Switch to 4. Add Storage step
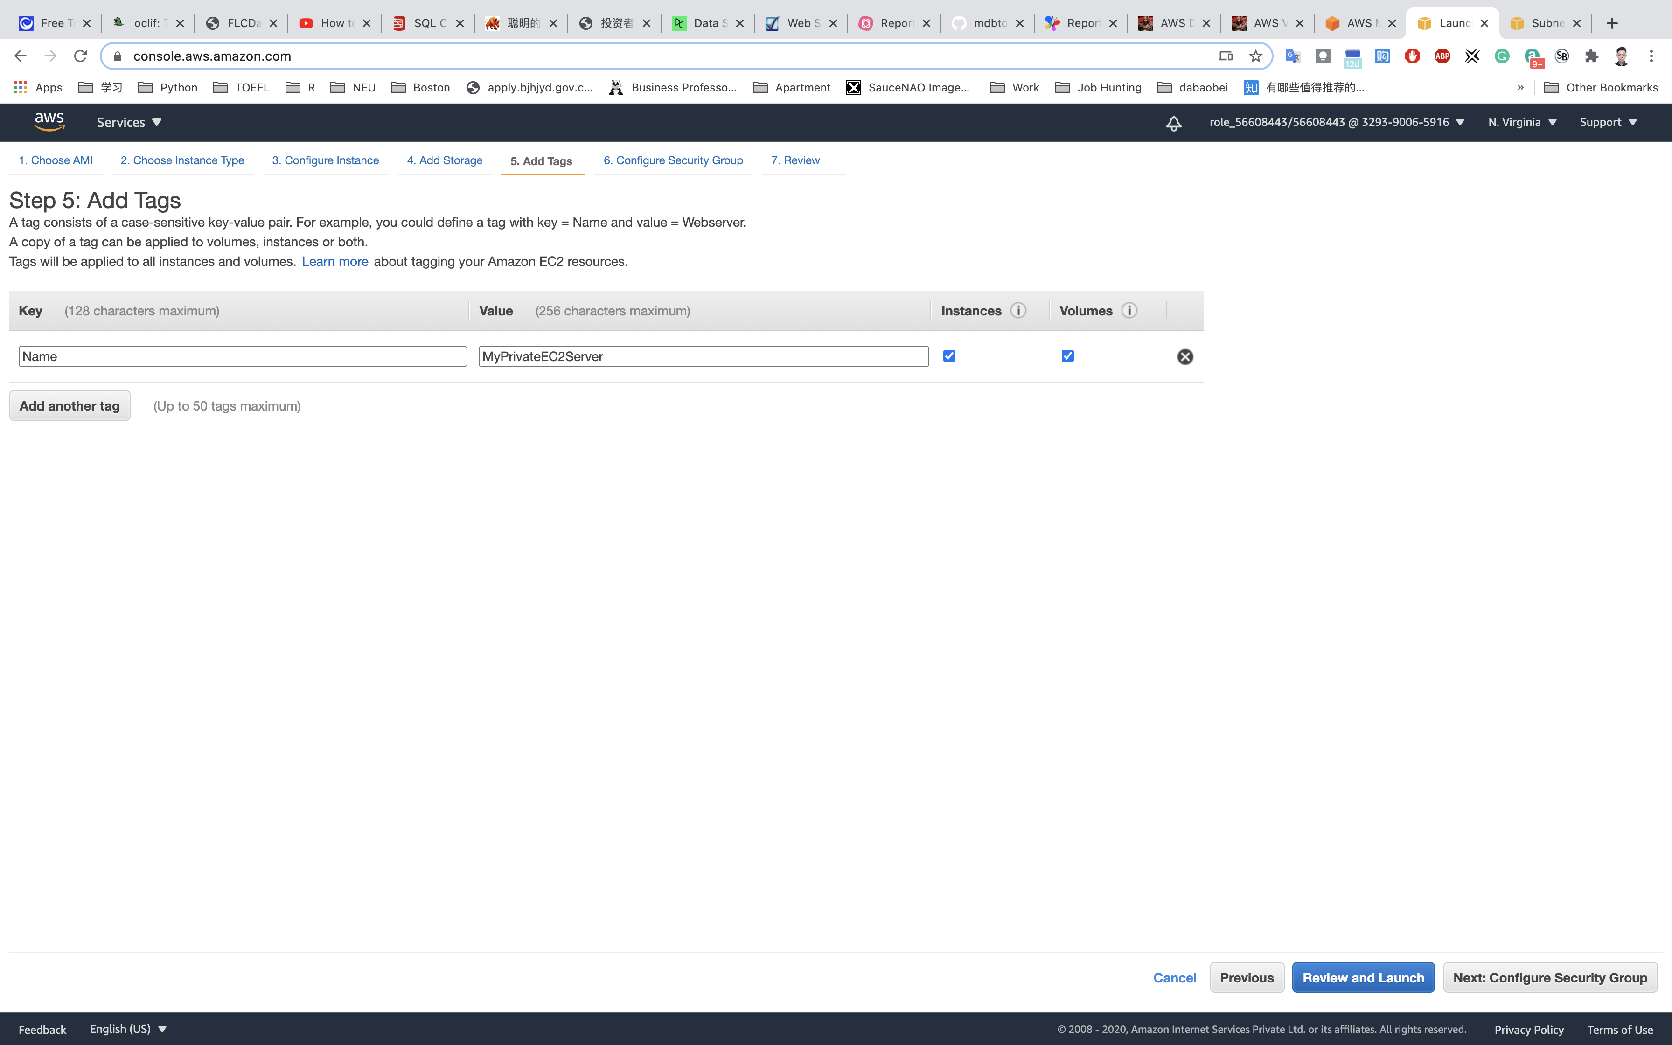Viewport: 1672px width, 1045px height. (444, 160)
